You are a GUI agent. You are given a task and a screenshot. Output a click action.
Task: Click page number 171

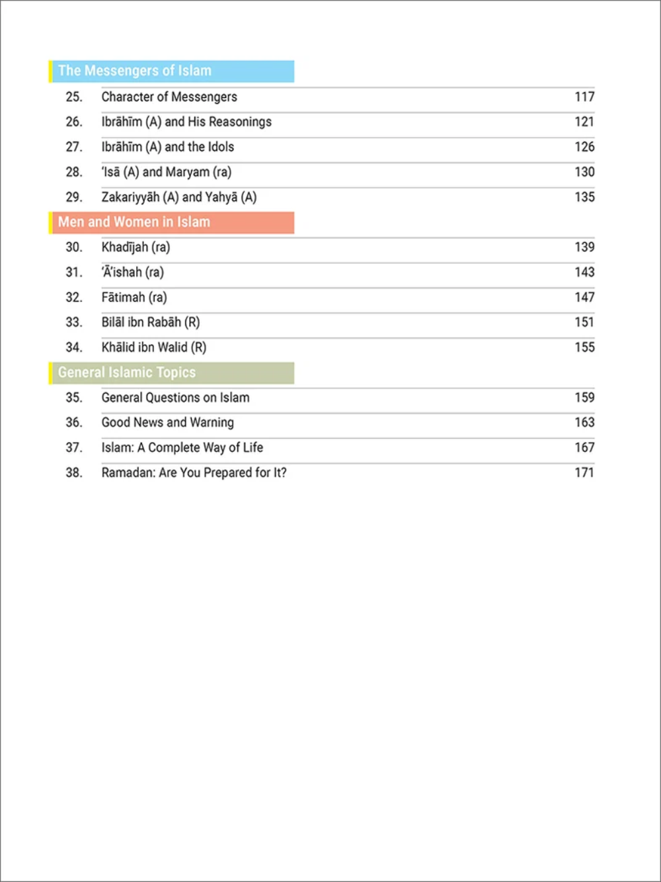coord(584,472)
